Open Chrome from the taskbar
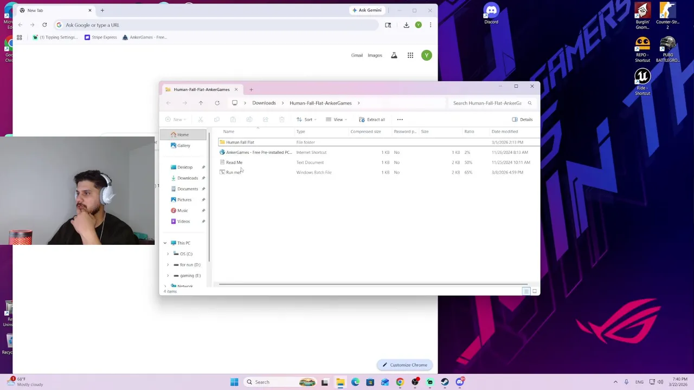The height and width of the screenshot is (390, 694). pyautogui.click(x=400, y=382)
